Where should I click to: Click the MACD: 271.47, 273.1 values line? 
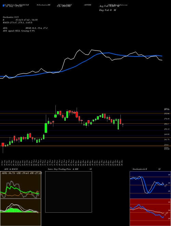point(17,23)
